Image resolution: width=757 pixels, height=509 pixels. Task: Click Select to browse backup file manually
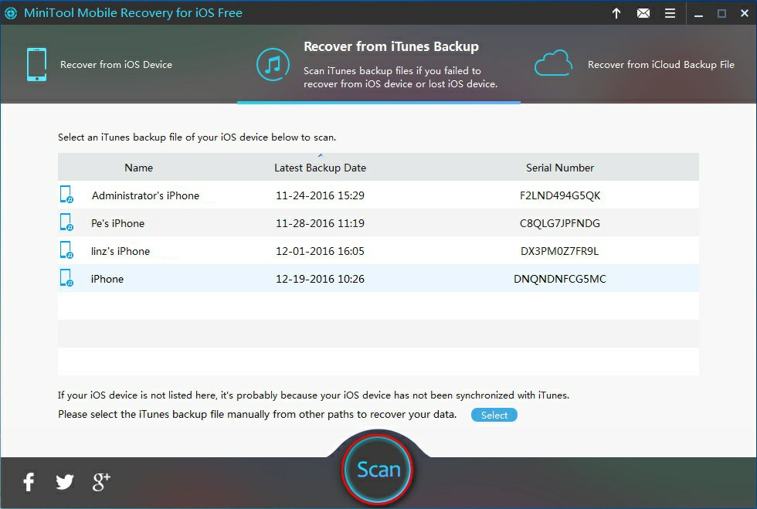pos(494,415)
